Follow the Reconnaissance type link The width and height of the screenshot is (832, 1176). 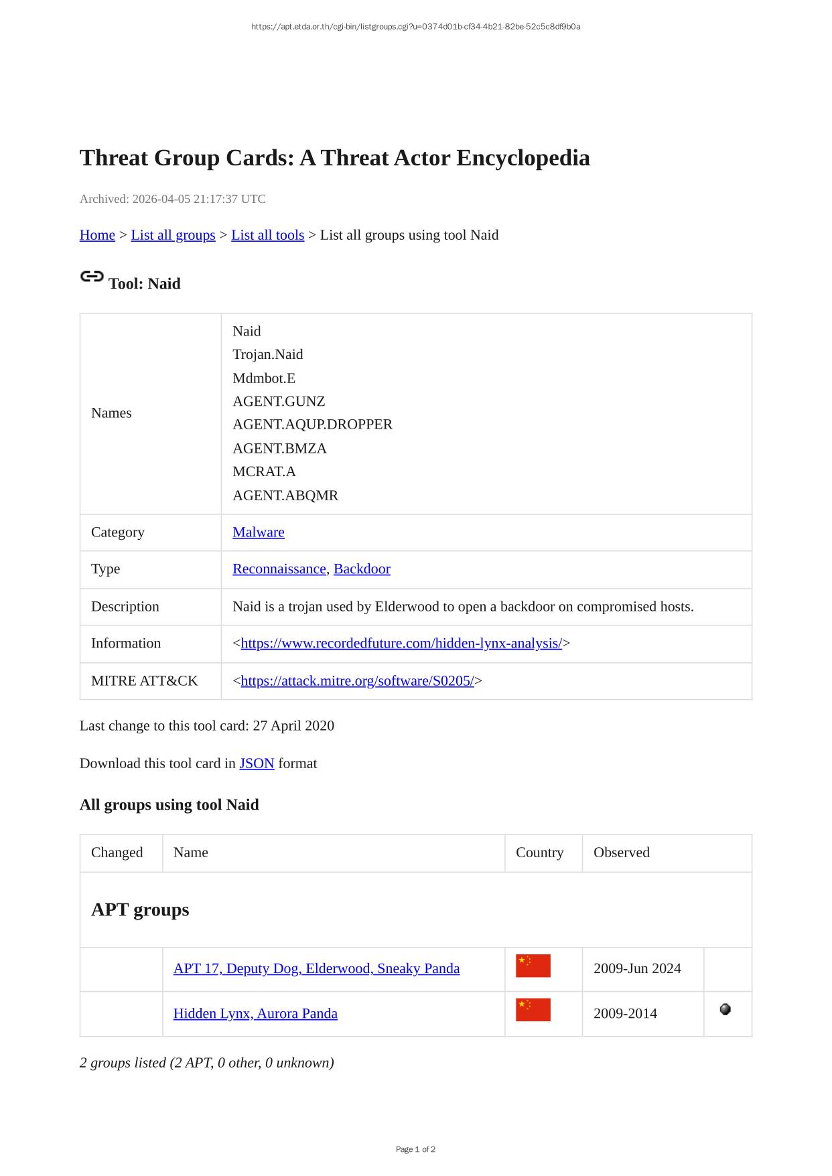[280, 569]
